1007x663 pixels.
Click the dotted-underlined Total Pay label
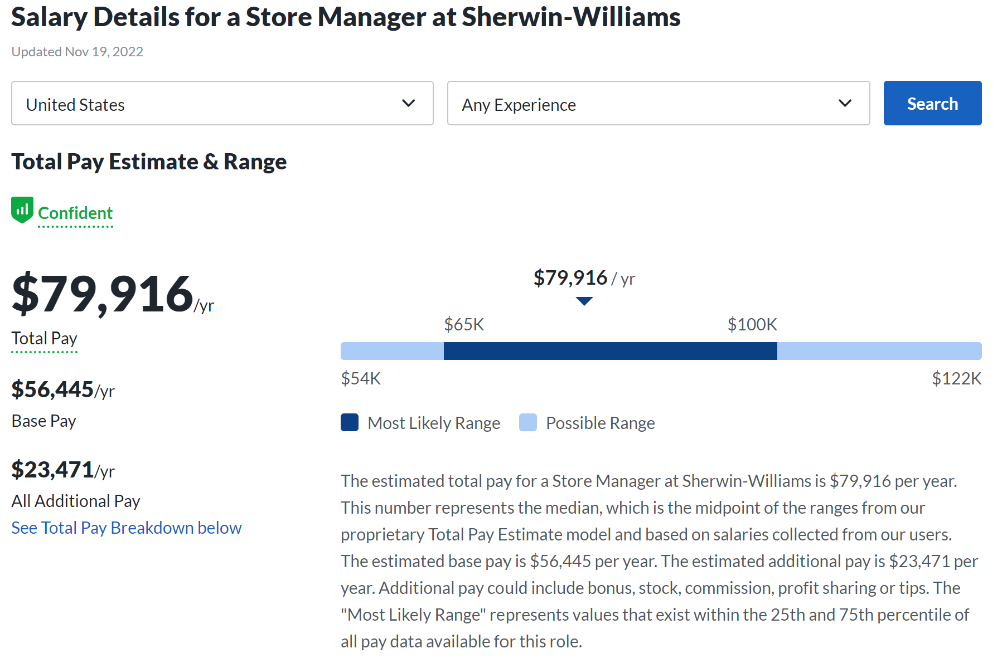click(45, 339)
